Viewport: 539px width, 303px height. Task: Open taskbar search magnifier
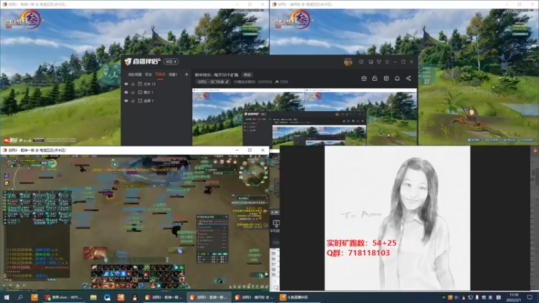pos(20,297)
